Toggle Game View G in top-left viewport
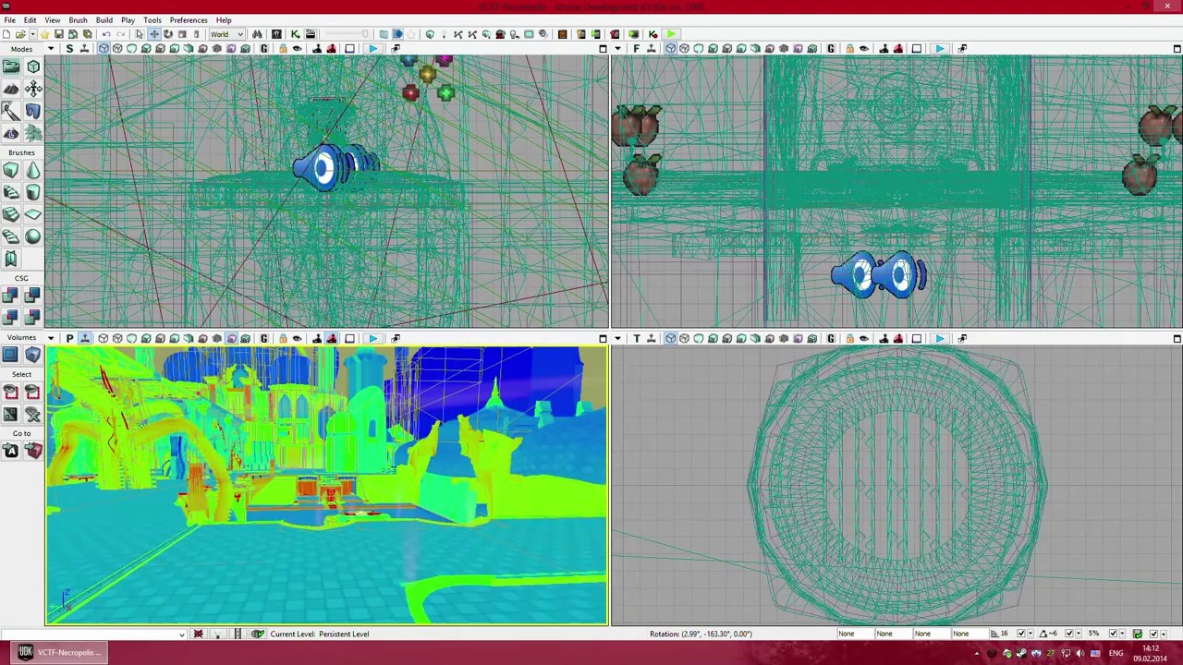 click(263, 48)
